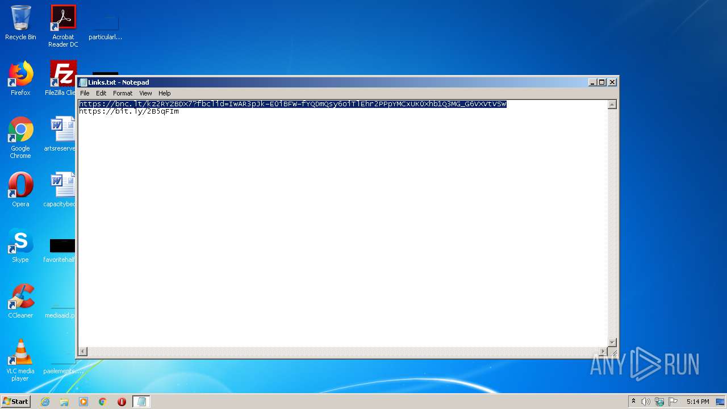Open the particularl... desktop item
The width and height of the screenshot is (727, 409).
[105, 26]
